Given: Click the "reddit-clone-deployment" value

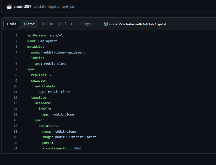Looking at the screenshot, I should [64, 52].
